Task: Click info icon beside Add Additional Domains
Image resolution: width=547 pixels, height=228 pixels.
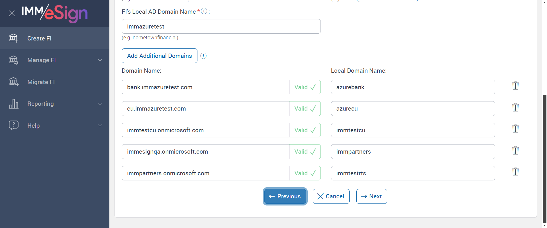Action: [x=203, y=56]
